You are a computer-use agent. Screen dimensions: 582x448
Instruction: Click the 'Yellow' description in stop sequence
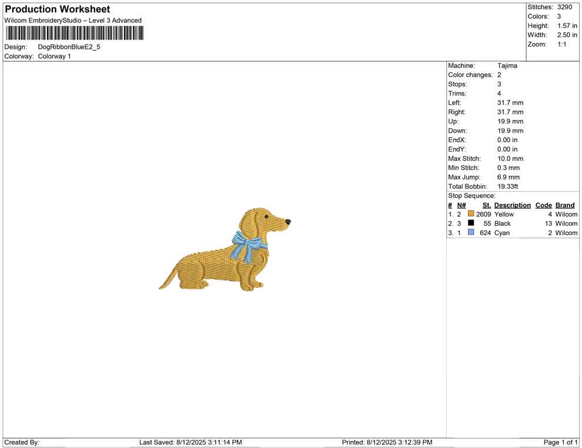[504, 214]
